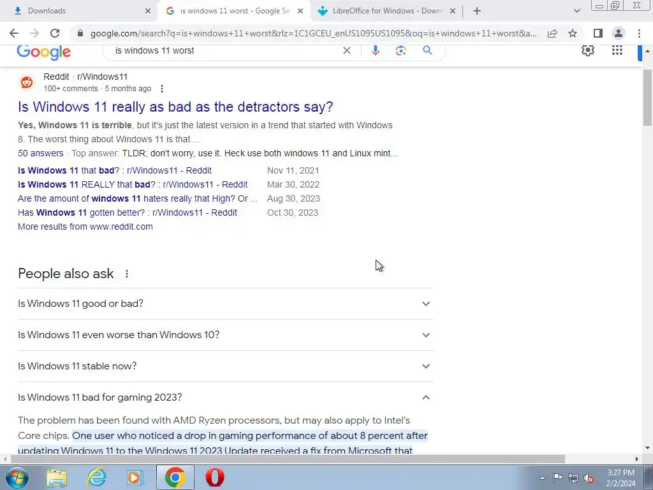Screen dimensions: 653x490
Task: Launch Internet Explorer from taskbar
Action: pyautogui.click(x=96, y=477)
